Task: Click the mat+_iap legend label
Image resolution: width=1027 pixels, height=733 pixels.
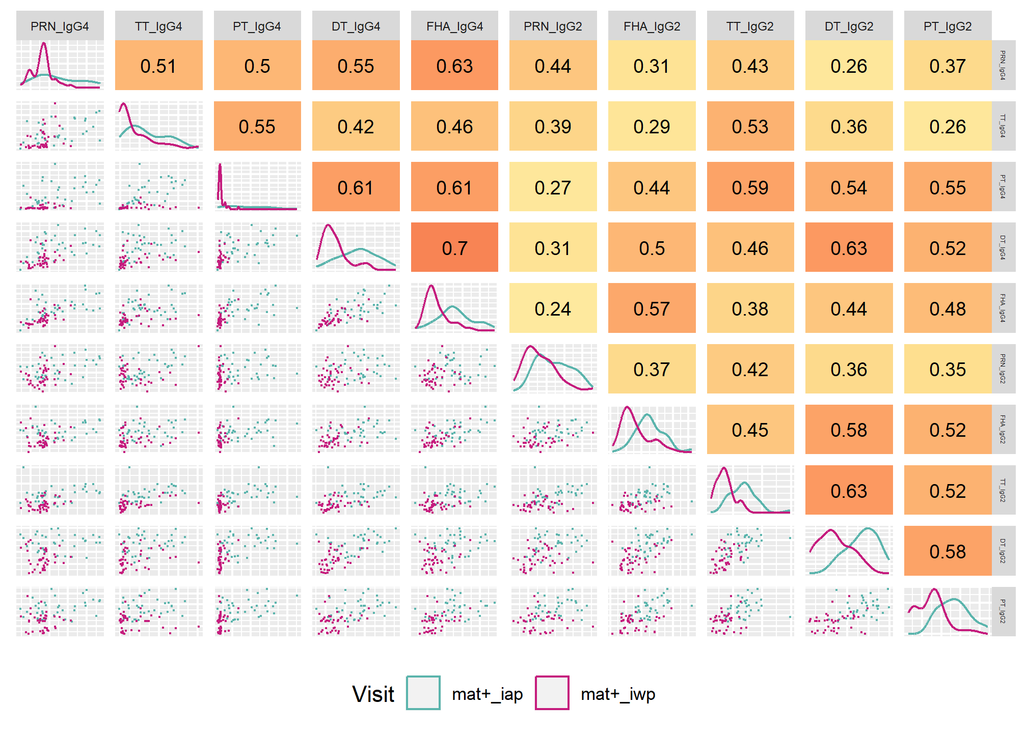Action: tap(488, 694)
